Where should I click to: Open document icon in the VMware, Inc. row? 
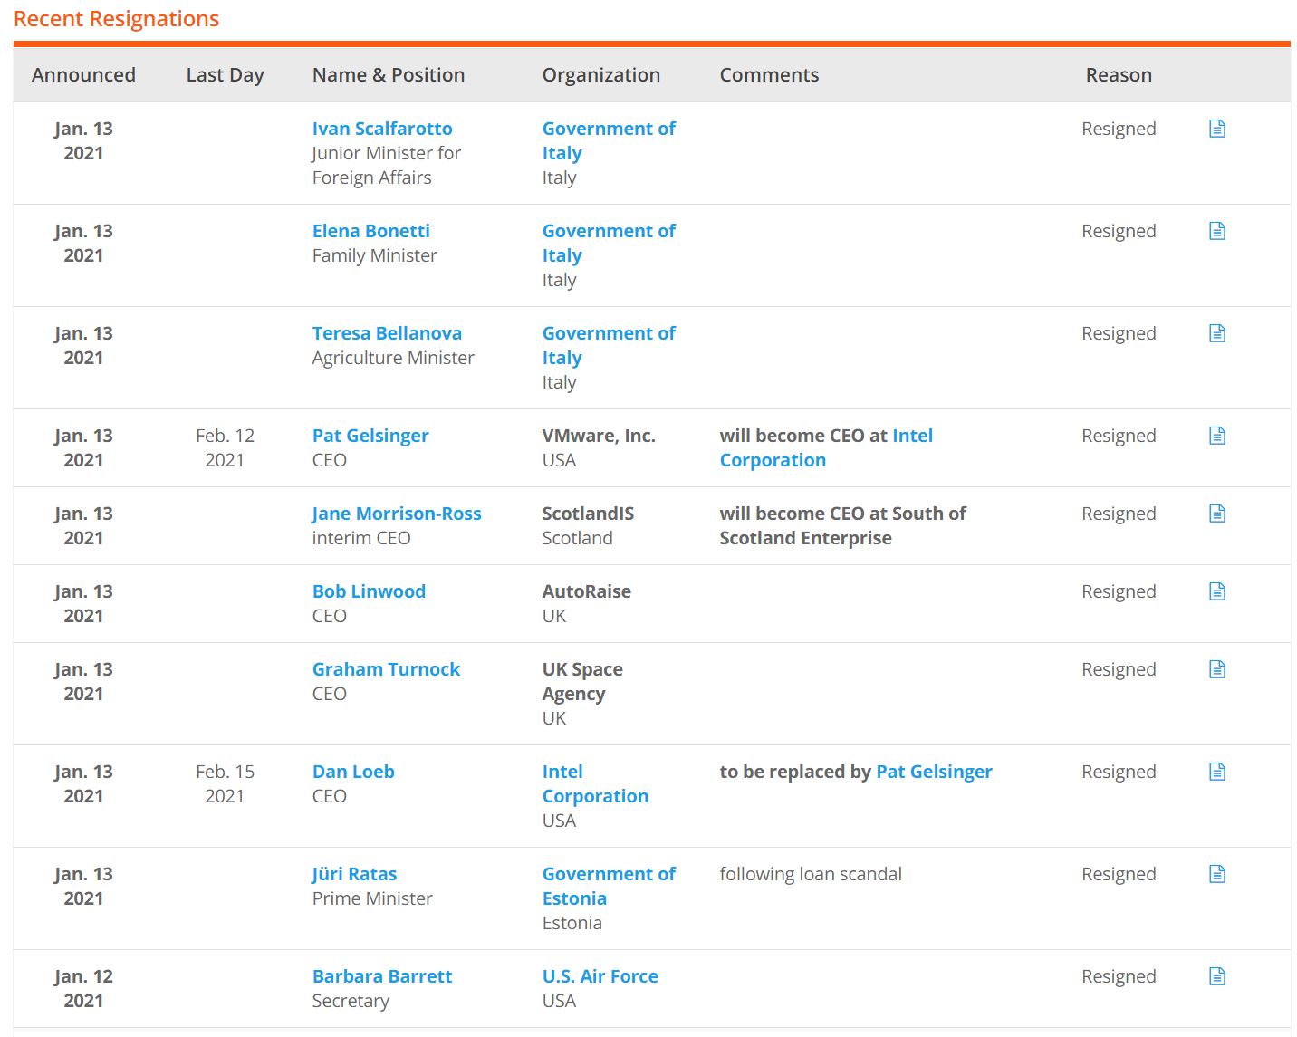1217,436
